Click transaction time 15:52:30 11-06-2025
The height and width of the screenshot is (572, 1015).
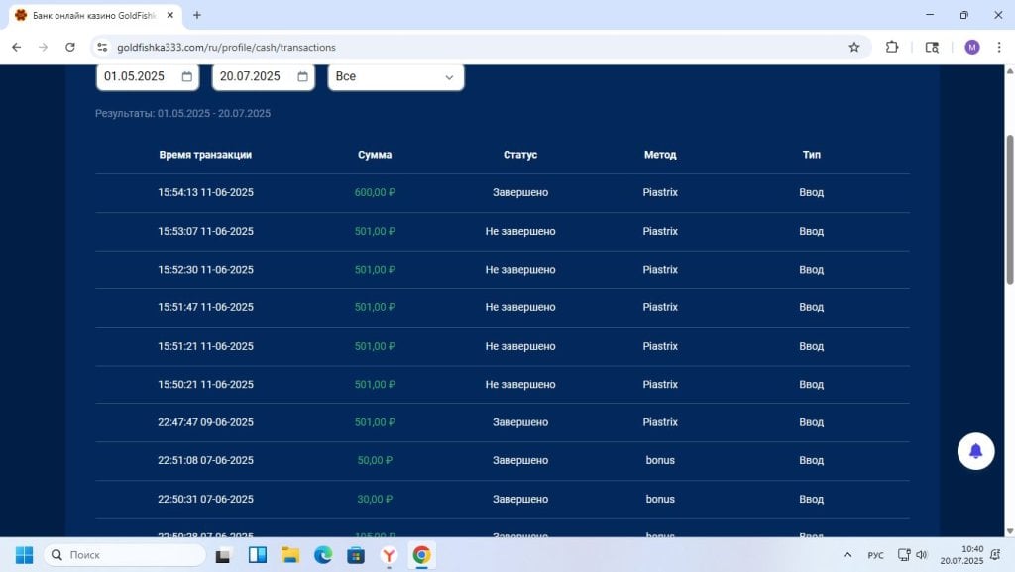coord(205,270)
